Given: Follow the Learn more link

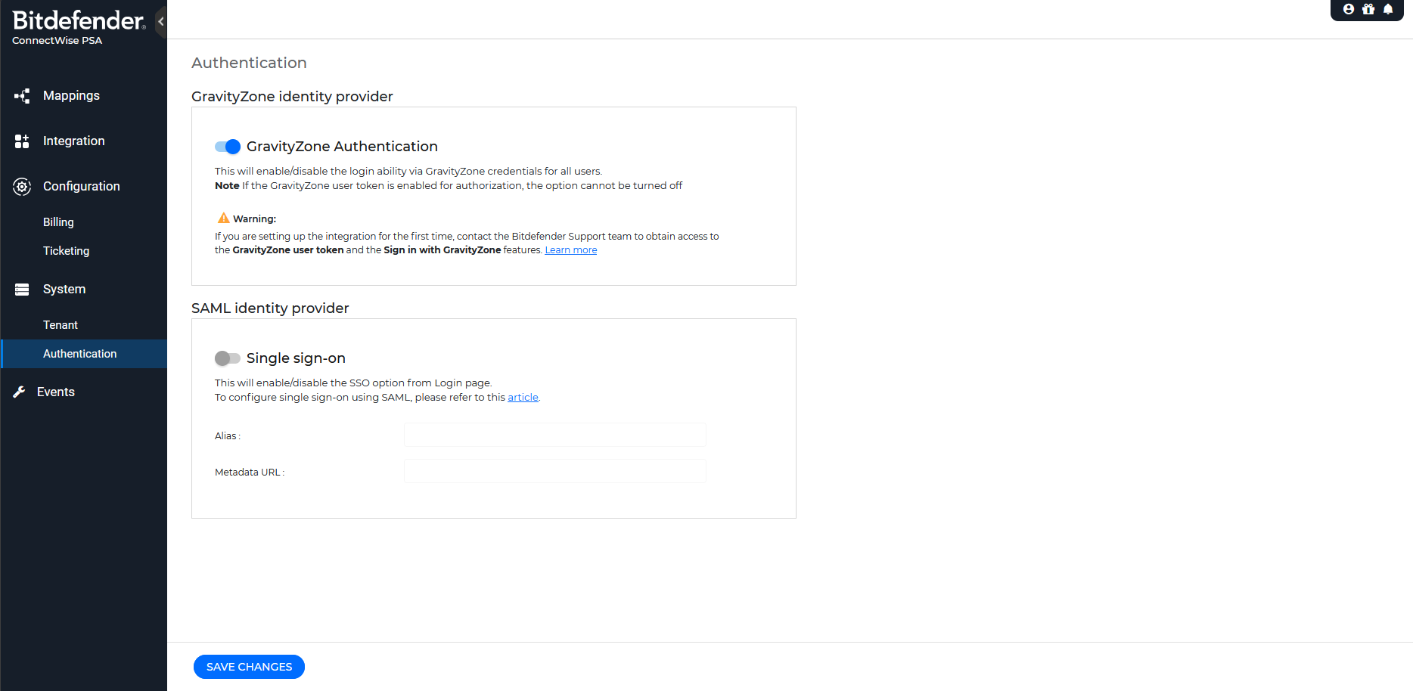Looking at the screenshot, I should coord(571,250).
